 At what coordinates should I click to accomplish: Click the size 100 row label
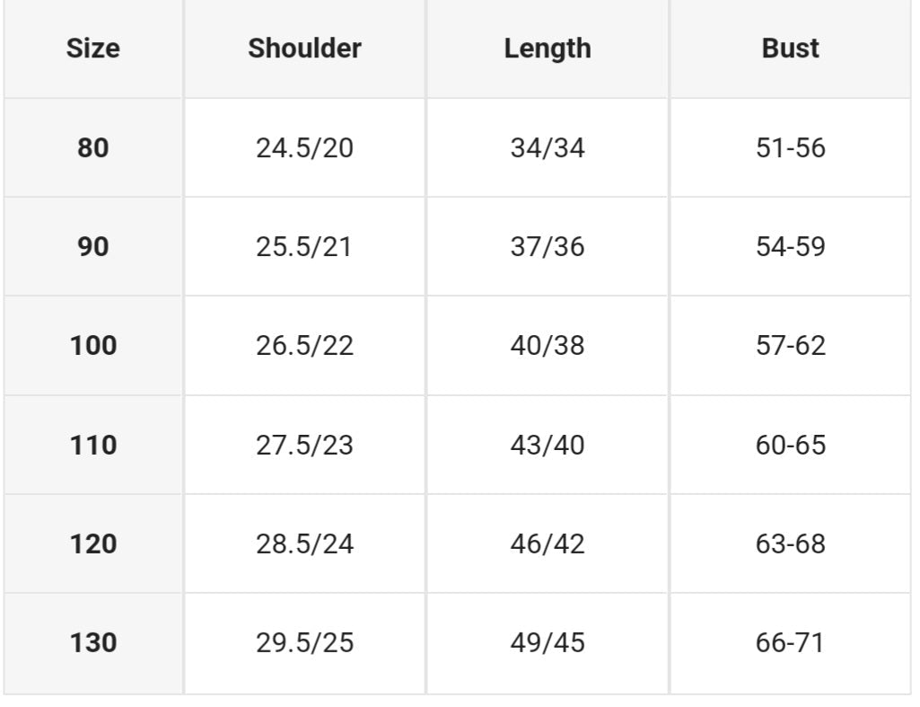coord(92,345)
